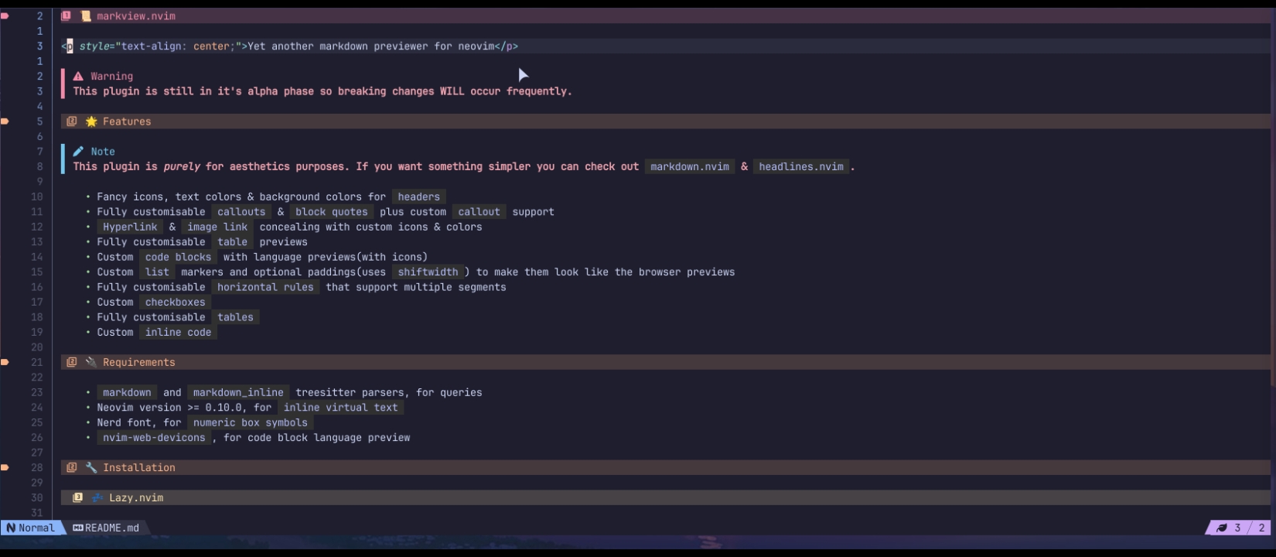Select the markview.nvim title heading
This screenshot has width=1276, height=557.
coord(665,15)
